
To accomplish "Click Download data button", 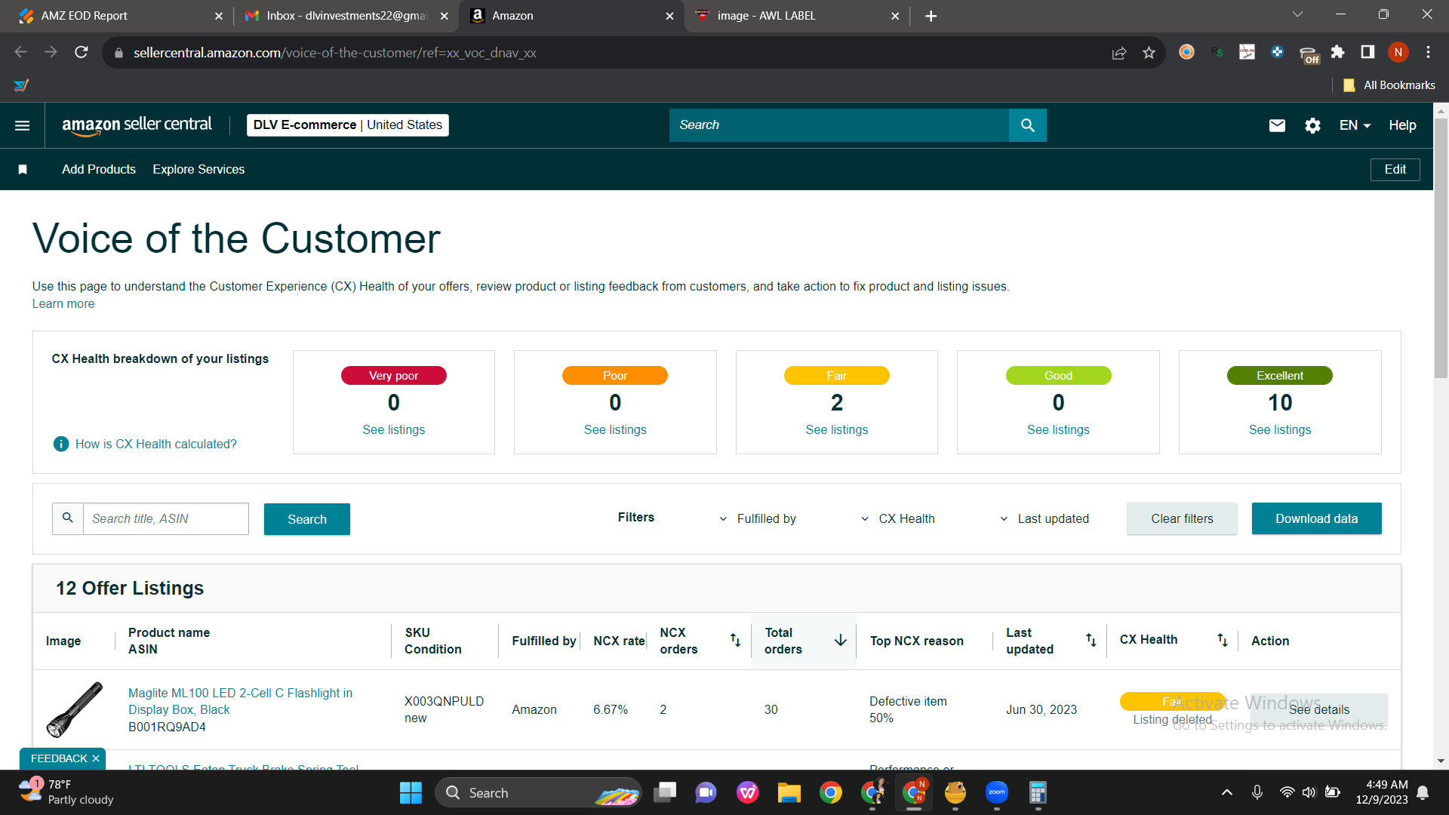I will coord(1316,518).
